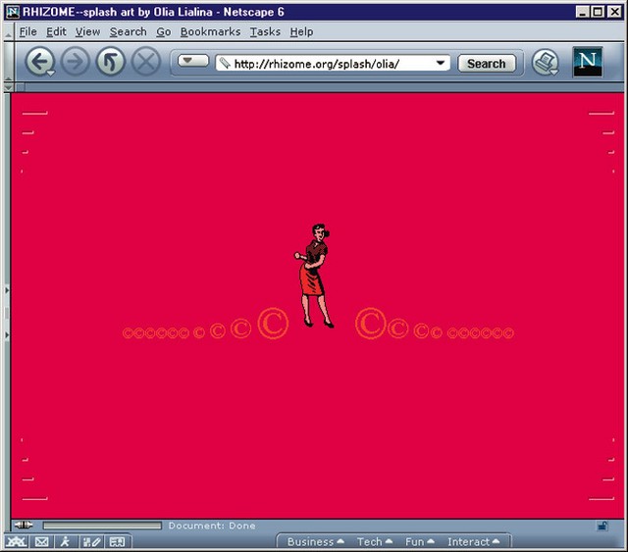Click the Netscape icon in the title bar
Screen dimensions: 628x552
(x=13, y=12)
